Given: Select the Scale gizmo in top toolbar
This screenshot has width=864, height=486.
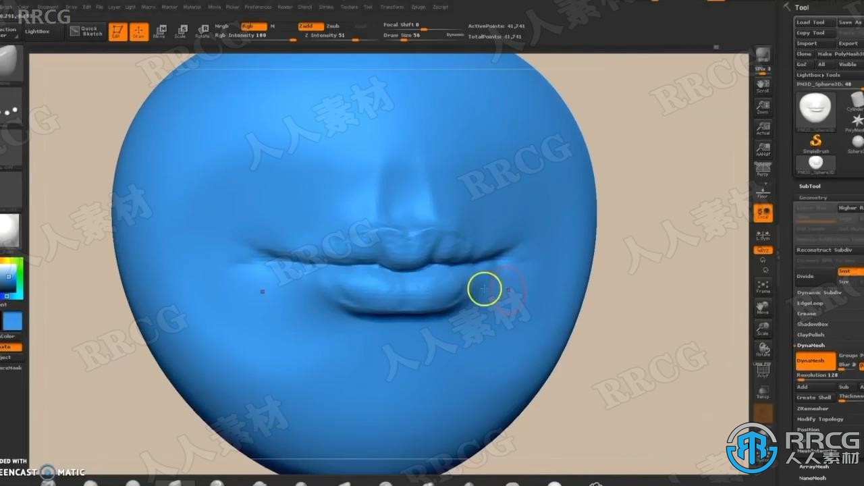Looking at the screenshot, I should pyautogui.click(x=181, y=32).
